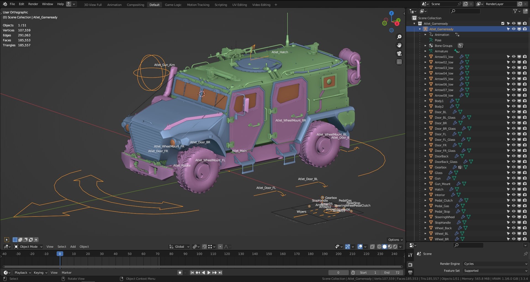530x282 pixels.
Task: Open the Output properties tab icon
Action: click(x=410, y=273)
